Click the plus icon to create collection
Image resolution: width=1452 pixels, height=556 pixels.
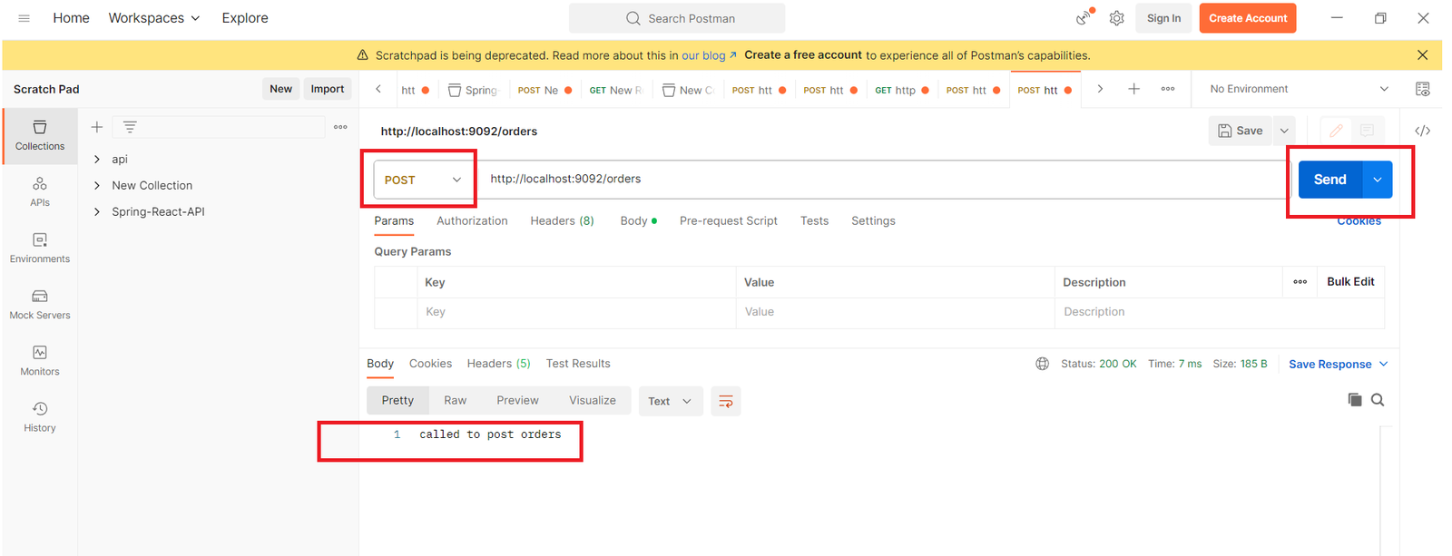(x=97, y=127)
